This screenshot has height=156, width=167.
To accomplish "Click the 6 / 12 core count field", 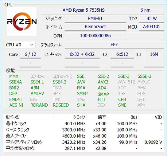I will tap(30, 54).
